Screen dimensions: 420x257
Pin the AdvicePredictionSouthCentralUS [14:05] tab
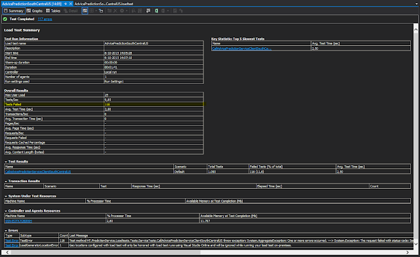tap(66, 4)
